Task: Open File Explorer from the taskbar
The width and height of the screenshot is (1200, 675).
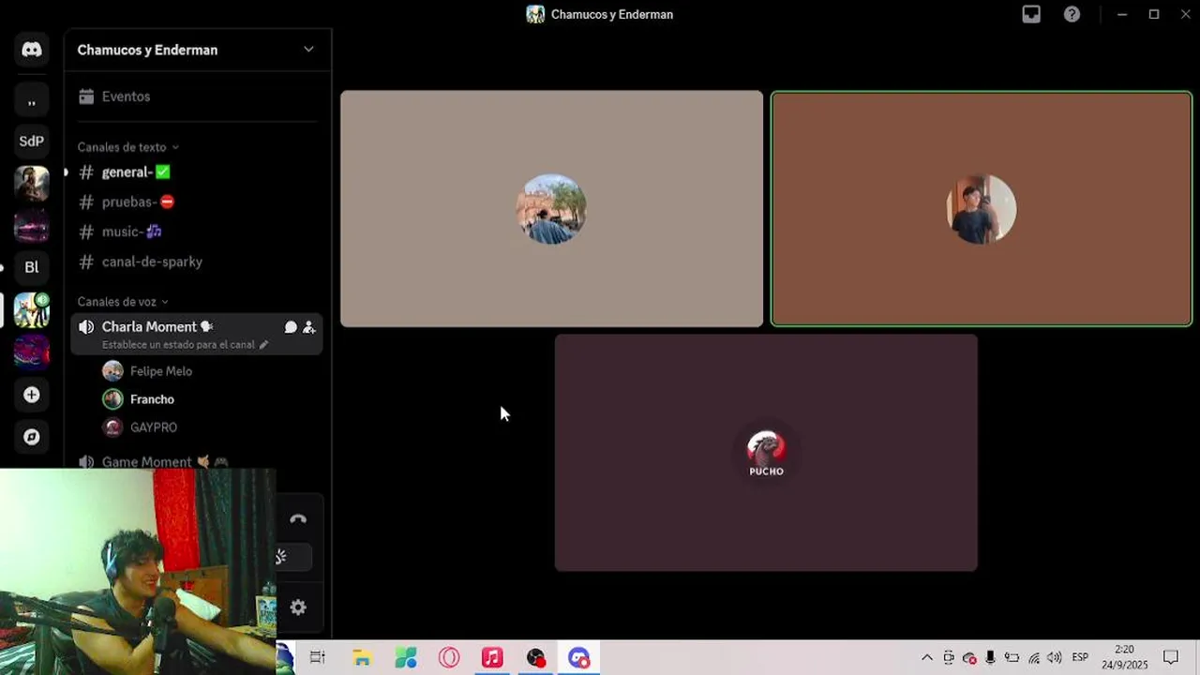Action: pos(362,658)
